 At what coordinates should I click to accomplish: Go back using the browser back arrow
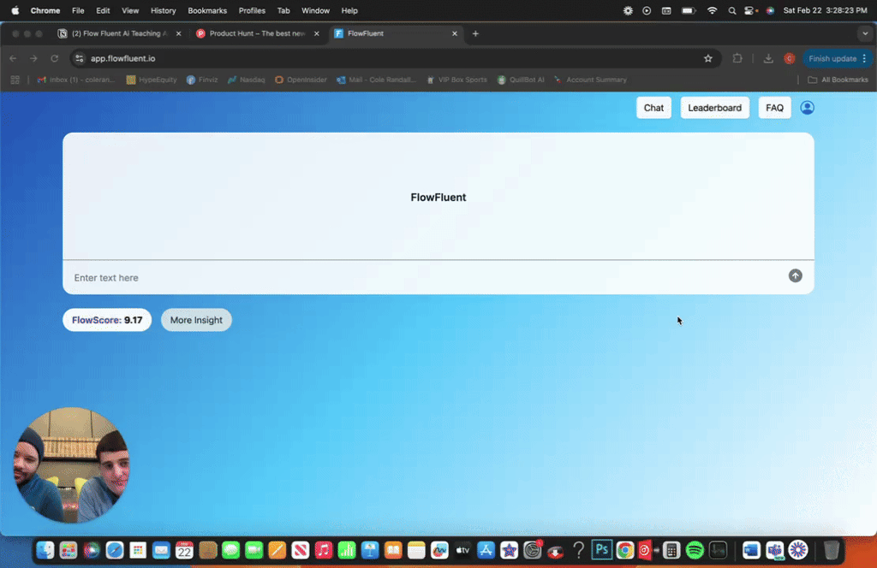13,59
